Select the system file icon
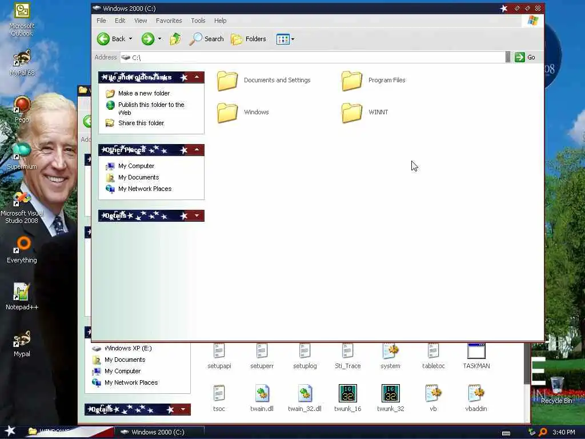 [390, 357]
